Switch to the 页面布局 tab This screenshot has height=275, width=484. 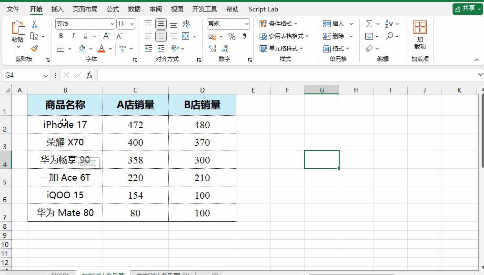[85, 9]
